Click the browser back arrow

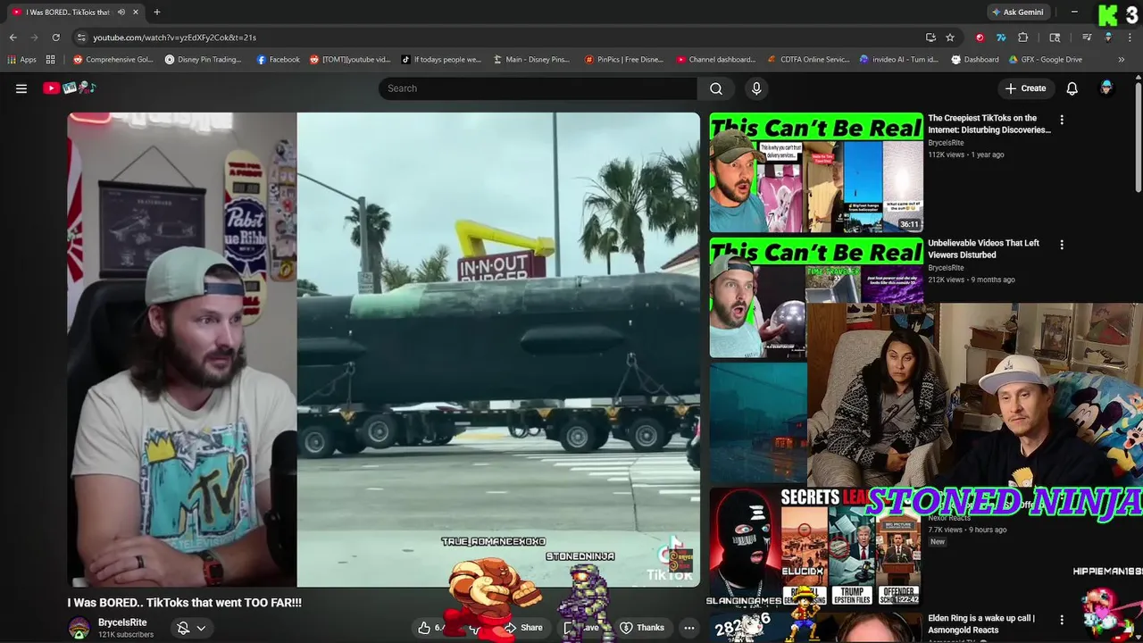pyautogui.click(x=13, y=38)
